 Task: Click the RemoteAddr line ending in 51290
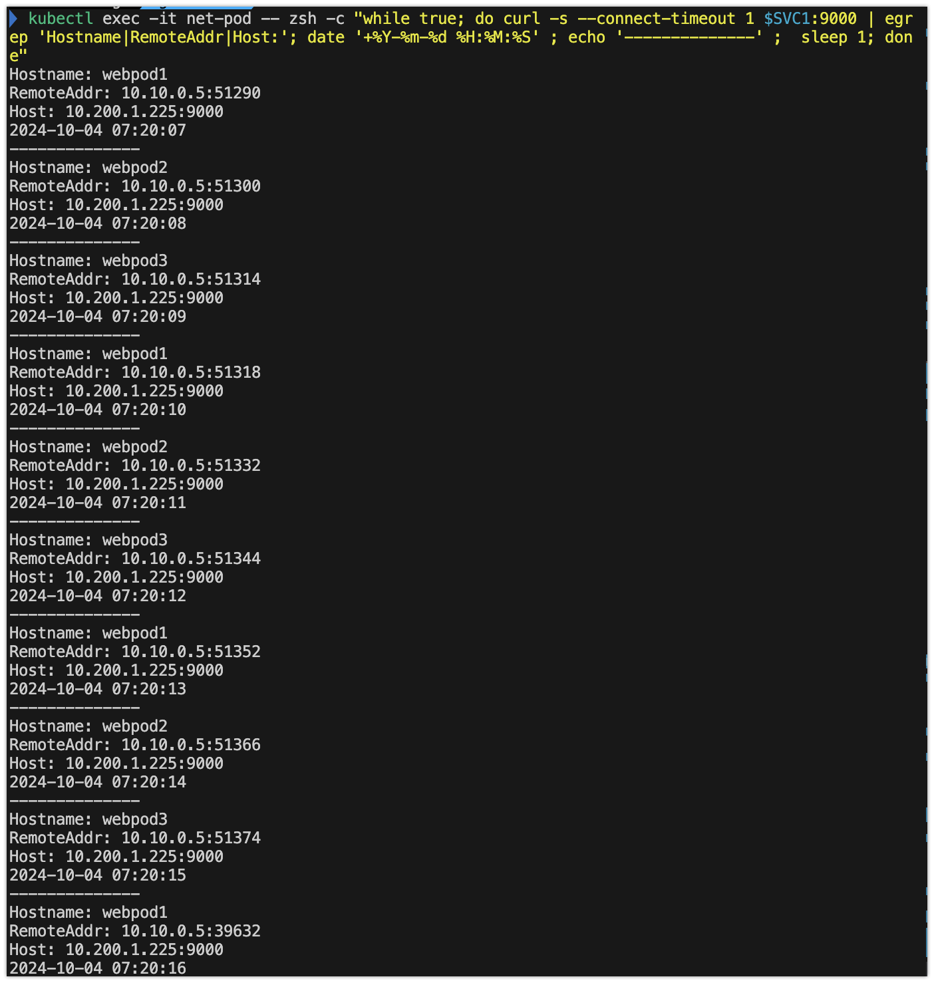pos(135,93)
